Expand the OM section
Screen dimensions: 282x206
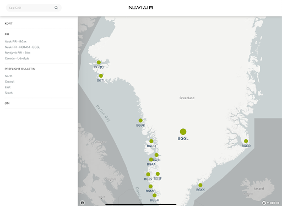coord(7,103)
